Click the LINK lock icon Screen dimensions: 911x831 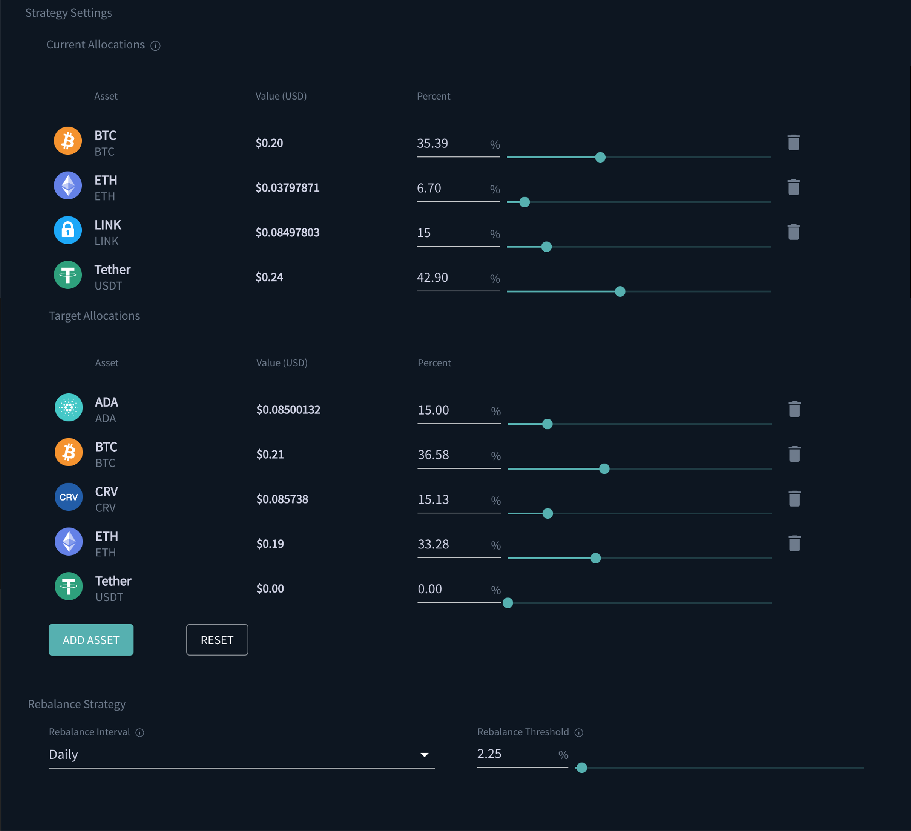[x=68, y=230]
